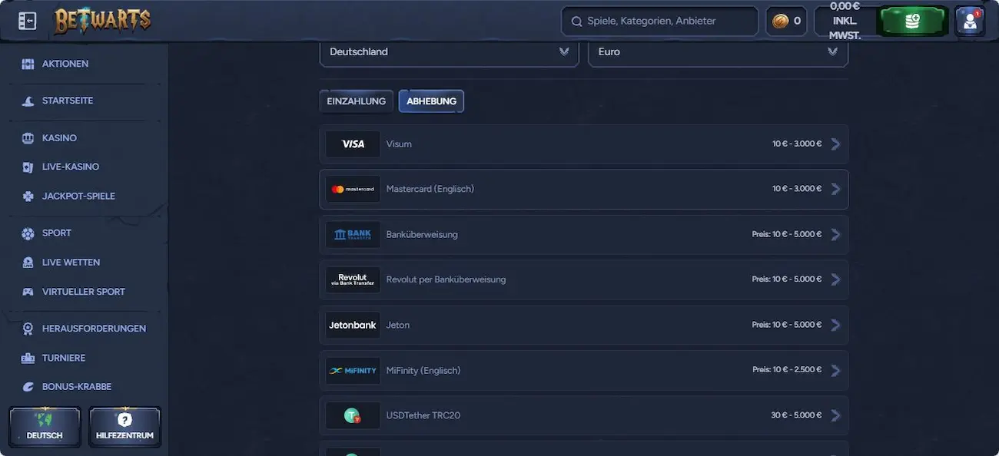
Task: Change language with the Deutsch button
Action: [45, 427]
